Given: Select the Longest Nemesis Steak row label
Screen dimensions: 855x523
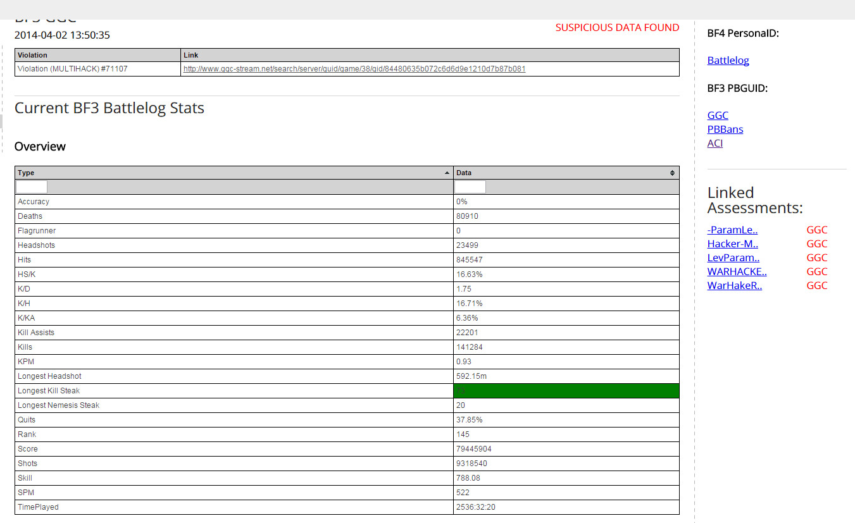Looking at the screenshot, I should click(59, 405).
